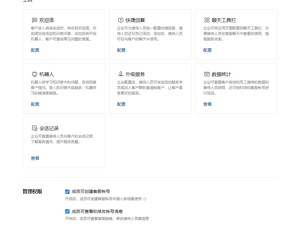Click the 成员可查看和修改帐号信息 label text
The width and height of the screenshot is (289, 226).
[97, 211]
